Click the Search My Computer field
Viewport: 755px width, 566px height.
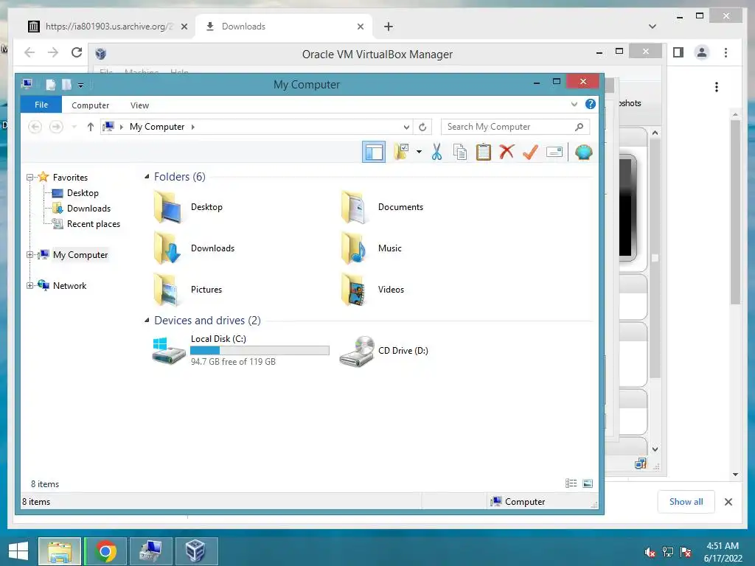click(x=515, y=127)
